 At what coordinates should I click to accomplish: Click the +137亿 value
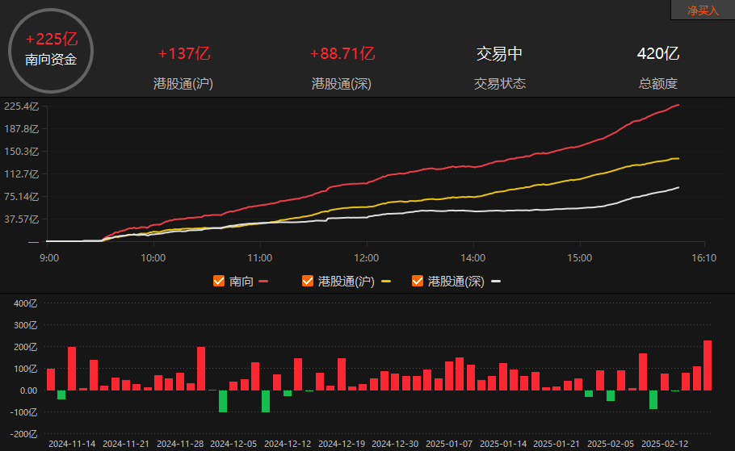pos(184,53)
